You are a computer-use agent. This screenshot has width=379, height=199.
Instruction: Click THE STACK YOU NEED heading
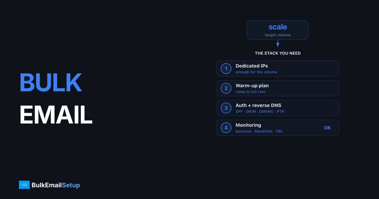pos(278,53)
